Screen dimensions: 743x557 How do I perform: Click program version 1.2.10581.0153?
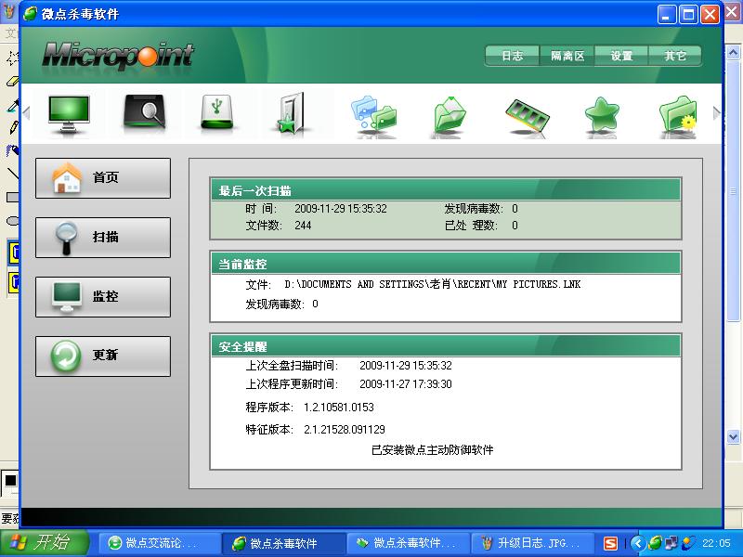pos(339,408)
